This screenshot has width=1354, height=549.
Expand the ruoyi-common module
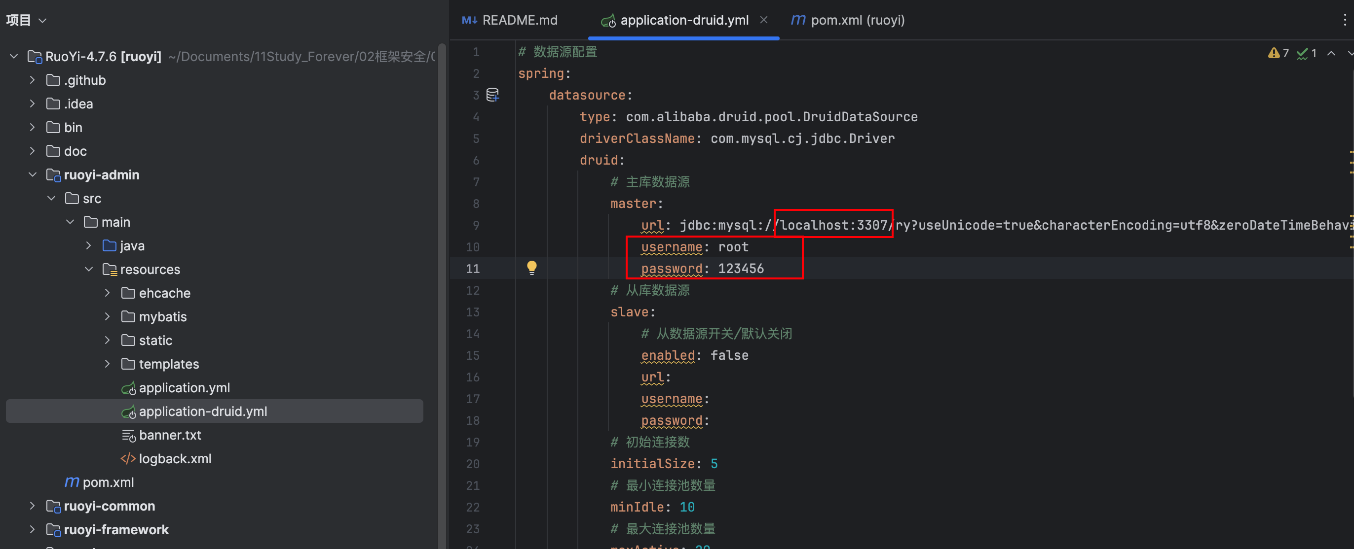[33, 506]
